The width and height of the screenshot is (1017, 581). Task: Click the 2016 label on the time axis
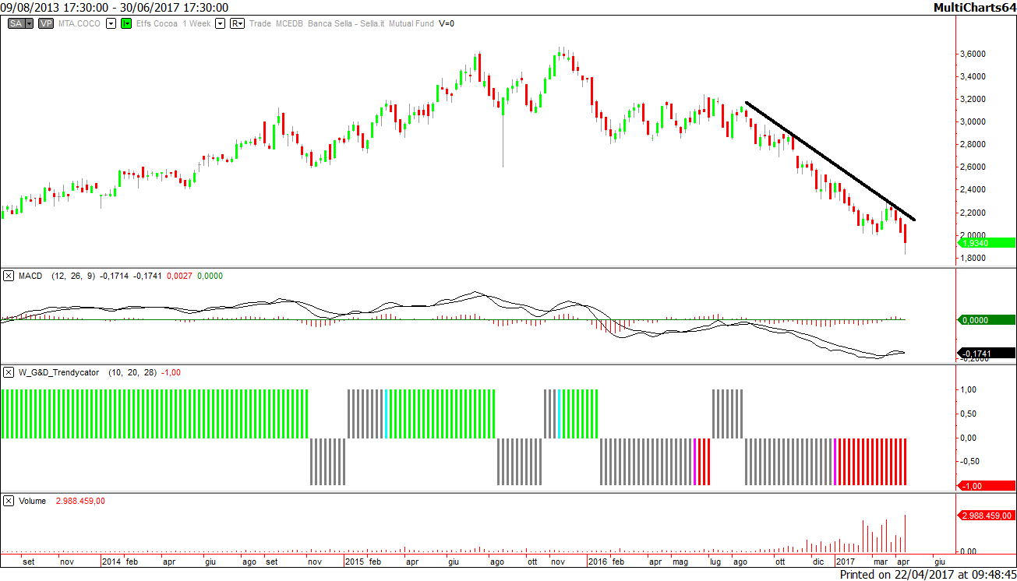click(x=598, y=561)
